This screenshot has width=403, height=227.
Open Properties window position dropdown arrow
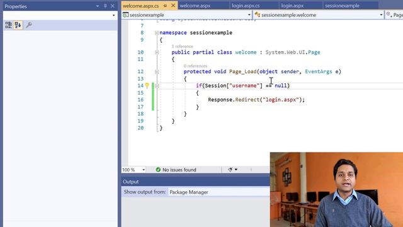pyautogui.click(x=98, y=6)
